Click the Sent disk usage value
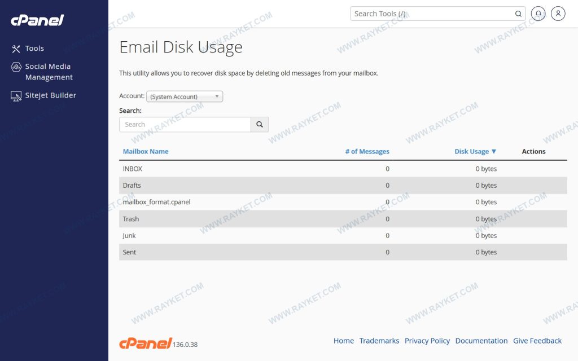The width and height of the screenshot is (578, 361). 486,252
